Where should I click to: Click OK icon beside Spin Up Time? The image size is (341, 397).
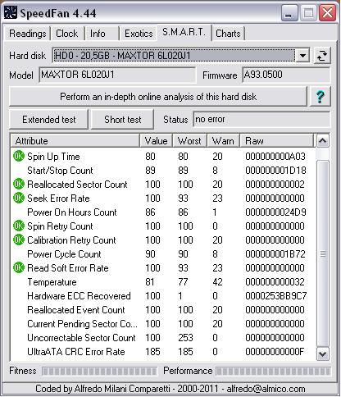[x=19, y=157]
